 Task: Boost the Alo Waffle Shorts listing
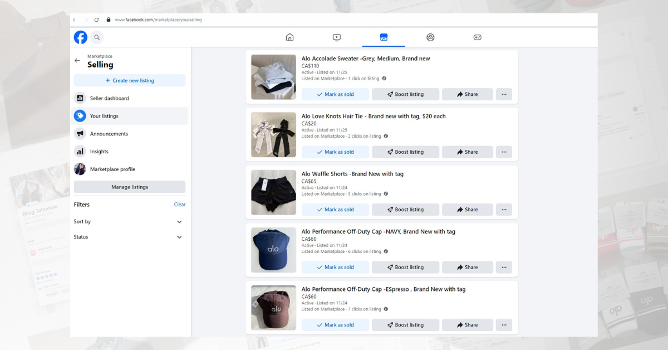(405, 210)
